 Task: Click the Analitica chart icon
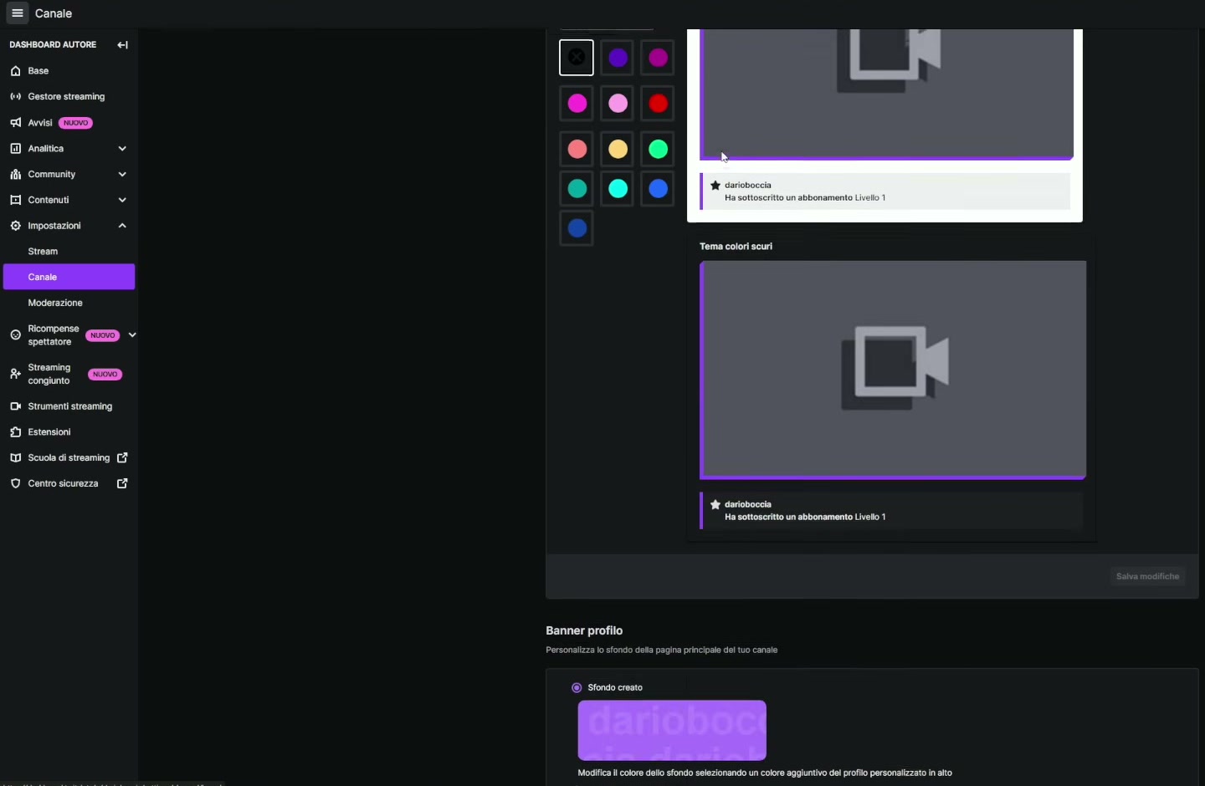click(x=15, y=149)
